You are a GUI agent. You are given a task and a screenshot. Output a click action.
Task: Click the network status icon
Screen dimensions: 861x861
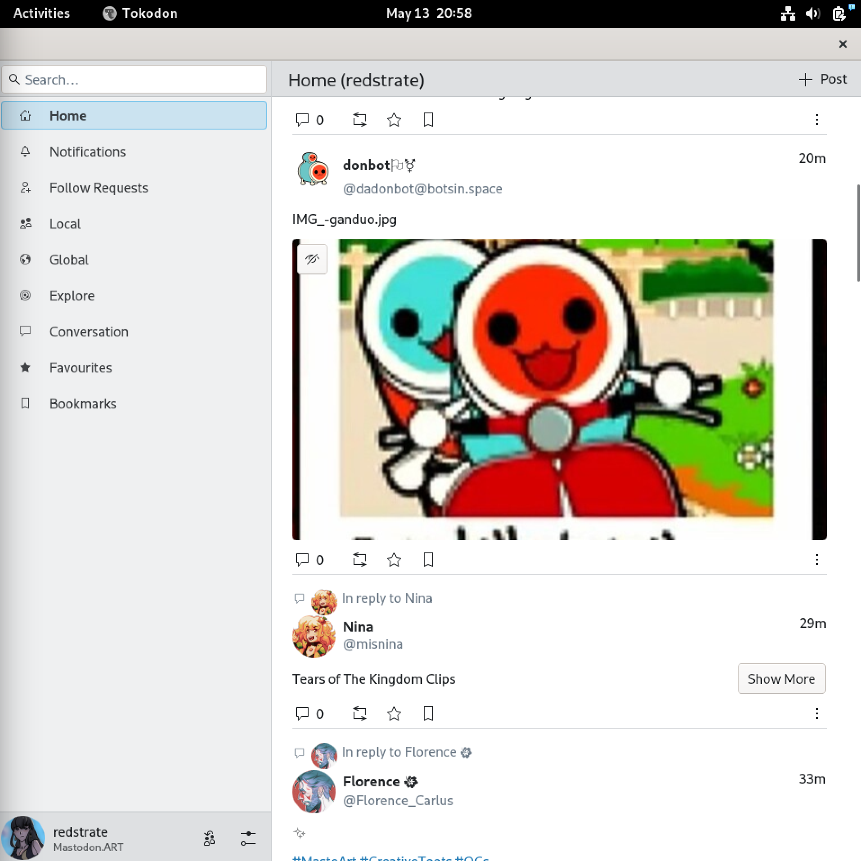point(788,13)
